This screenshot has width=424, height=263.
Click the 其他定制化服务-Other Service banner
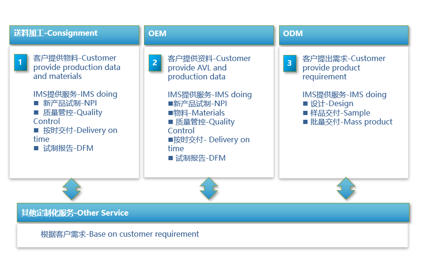pyautogui.click(x=213, y=213)
